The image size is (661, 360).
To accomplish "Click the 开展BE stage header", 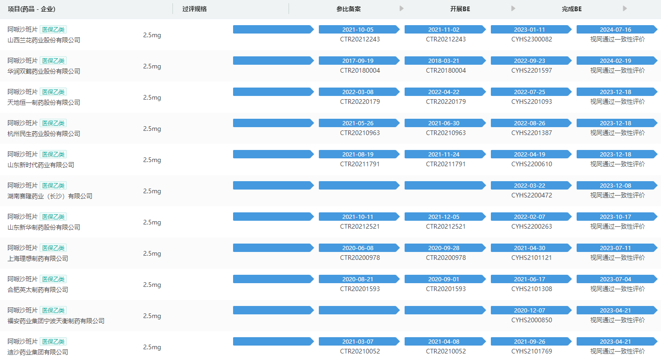I will [x=460, y=9].
